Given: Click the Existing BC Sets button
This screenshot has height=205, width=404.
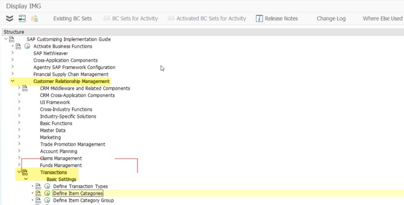Looking at the screenshot, I should click(73, 19).
